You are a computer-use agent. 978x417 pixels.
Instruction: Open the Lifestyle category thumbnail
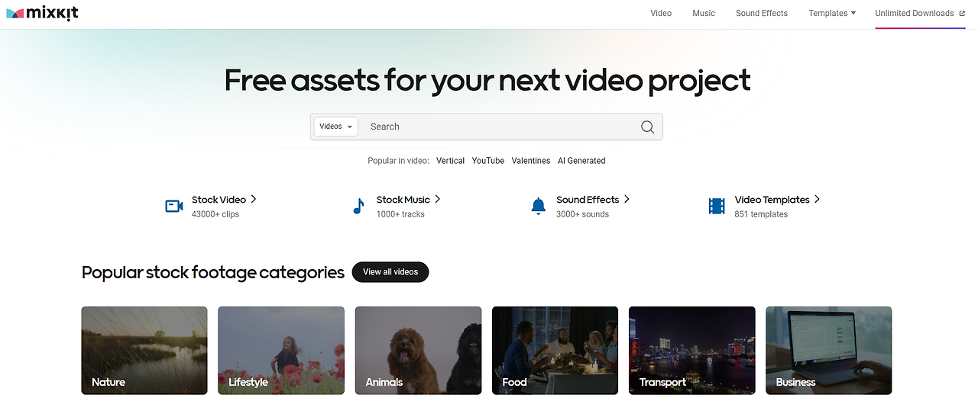click(x=281, y=351)
